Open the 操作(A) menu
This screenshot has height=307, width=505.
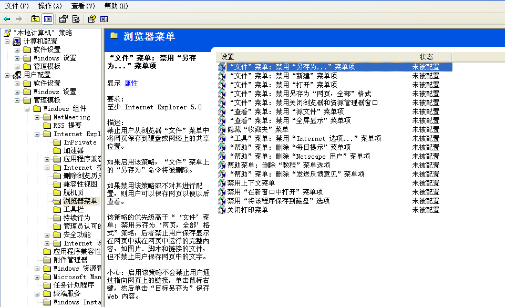pyautogui.click(x=50, y=6)
